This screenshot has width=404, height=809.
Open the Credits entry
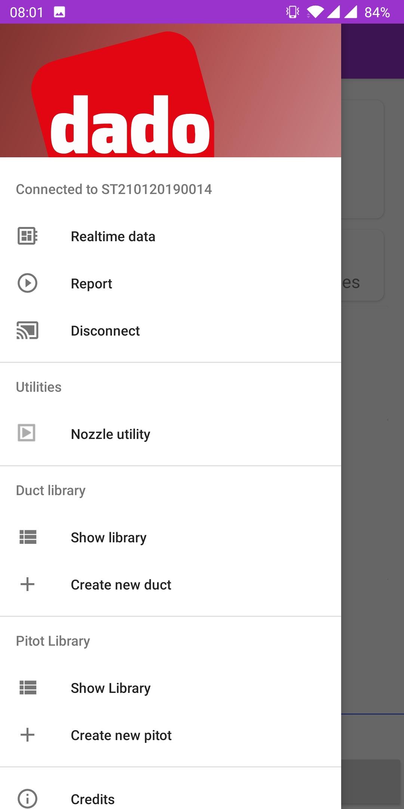[93, 799]
